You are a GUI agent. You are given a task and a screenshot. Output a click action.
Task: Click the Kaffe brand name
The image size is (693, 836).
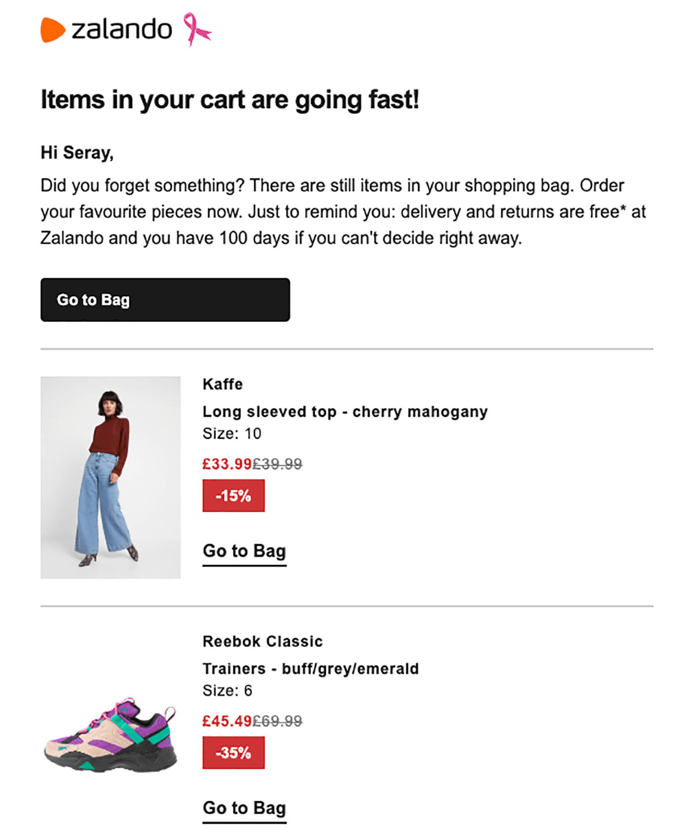point(222,384)
